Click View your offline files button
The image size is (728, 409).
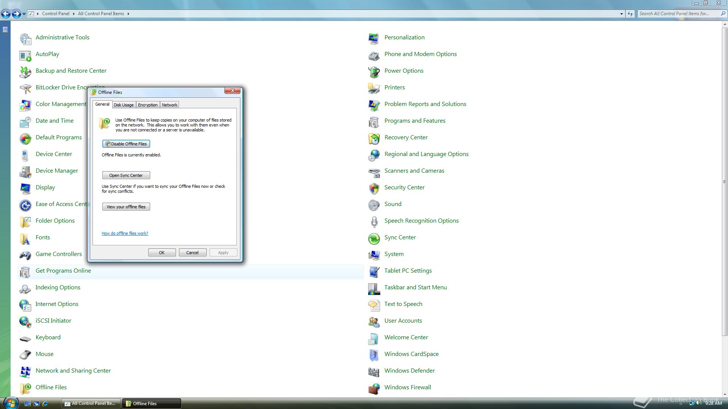(126, 207)
